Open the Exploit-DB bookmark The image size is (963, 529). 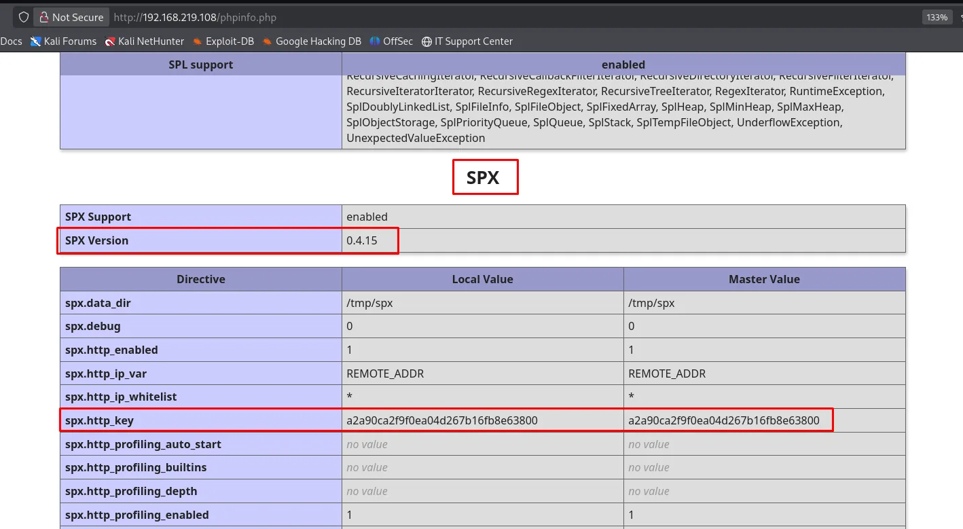click(223, 41)
